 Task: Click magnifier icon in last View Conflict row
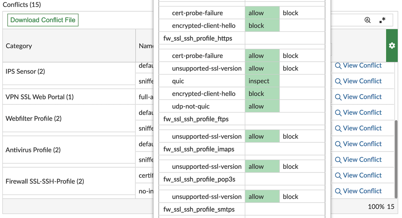338,191
